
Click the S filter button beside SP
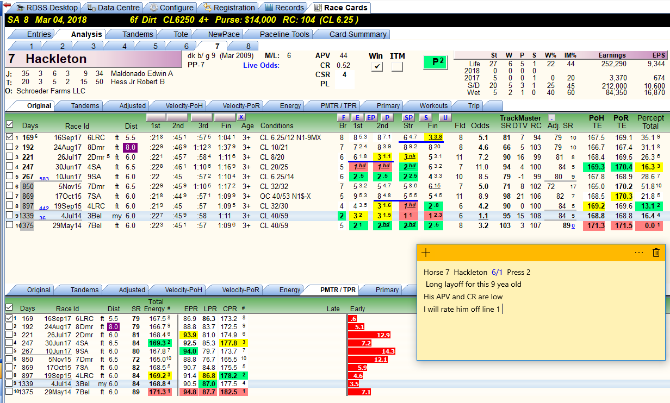click(x=427, y=117)
